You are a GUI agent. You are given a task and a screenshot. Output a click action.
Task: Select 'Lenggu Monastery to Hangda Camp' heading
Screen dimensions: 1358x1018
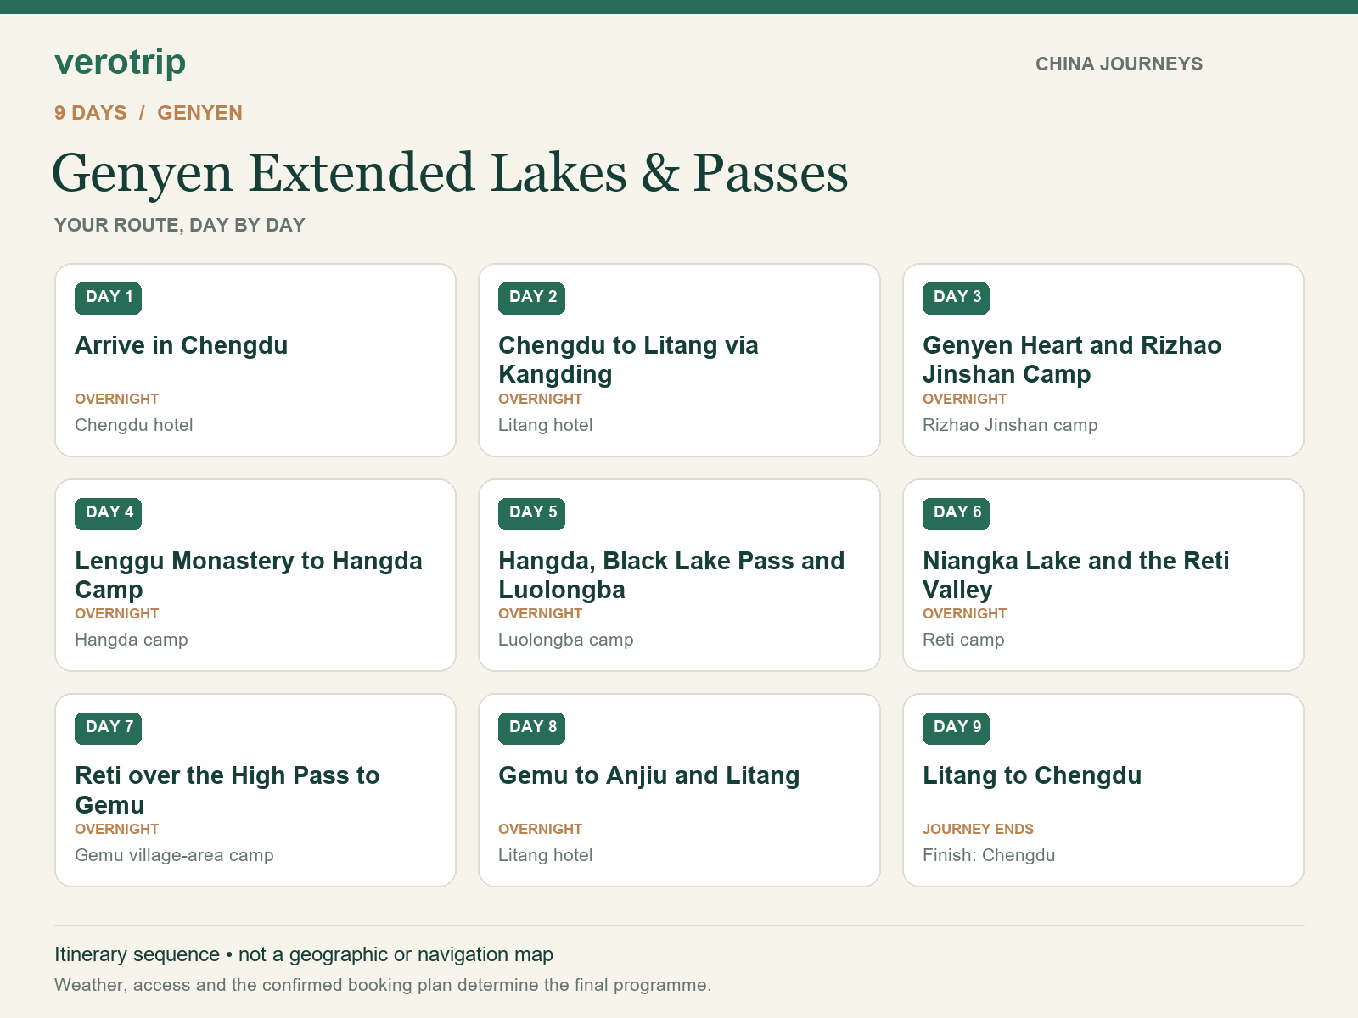tap(249, 575)
